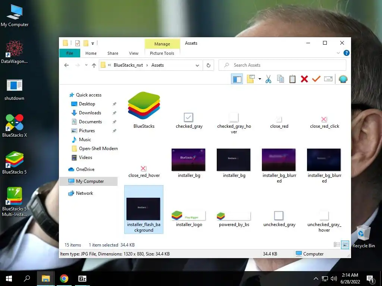The width and height of the screenshot is (382, 286).
Task: Select the close_red_hover image file
Action: (x=144, y=171)
